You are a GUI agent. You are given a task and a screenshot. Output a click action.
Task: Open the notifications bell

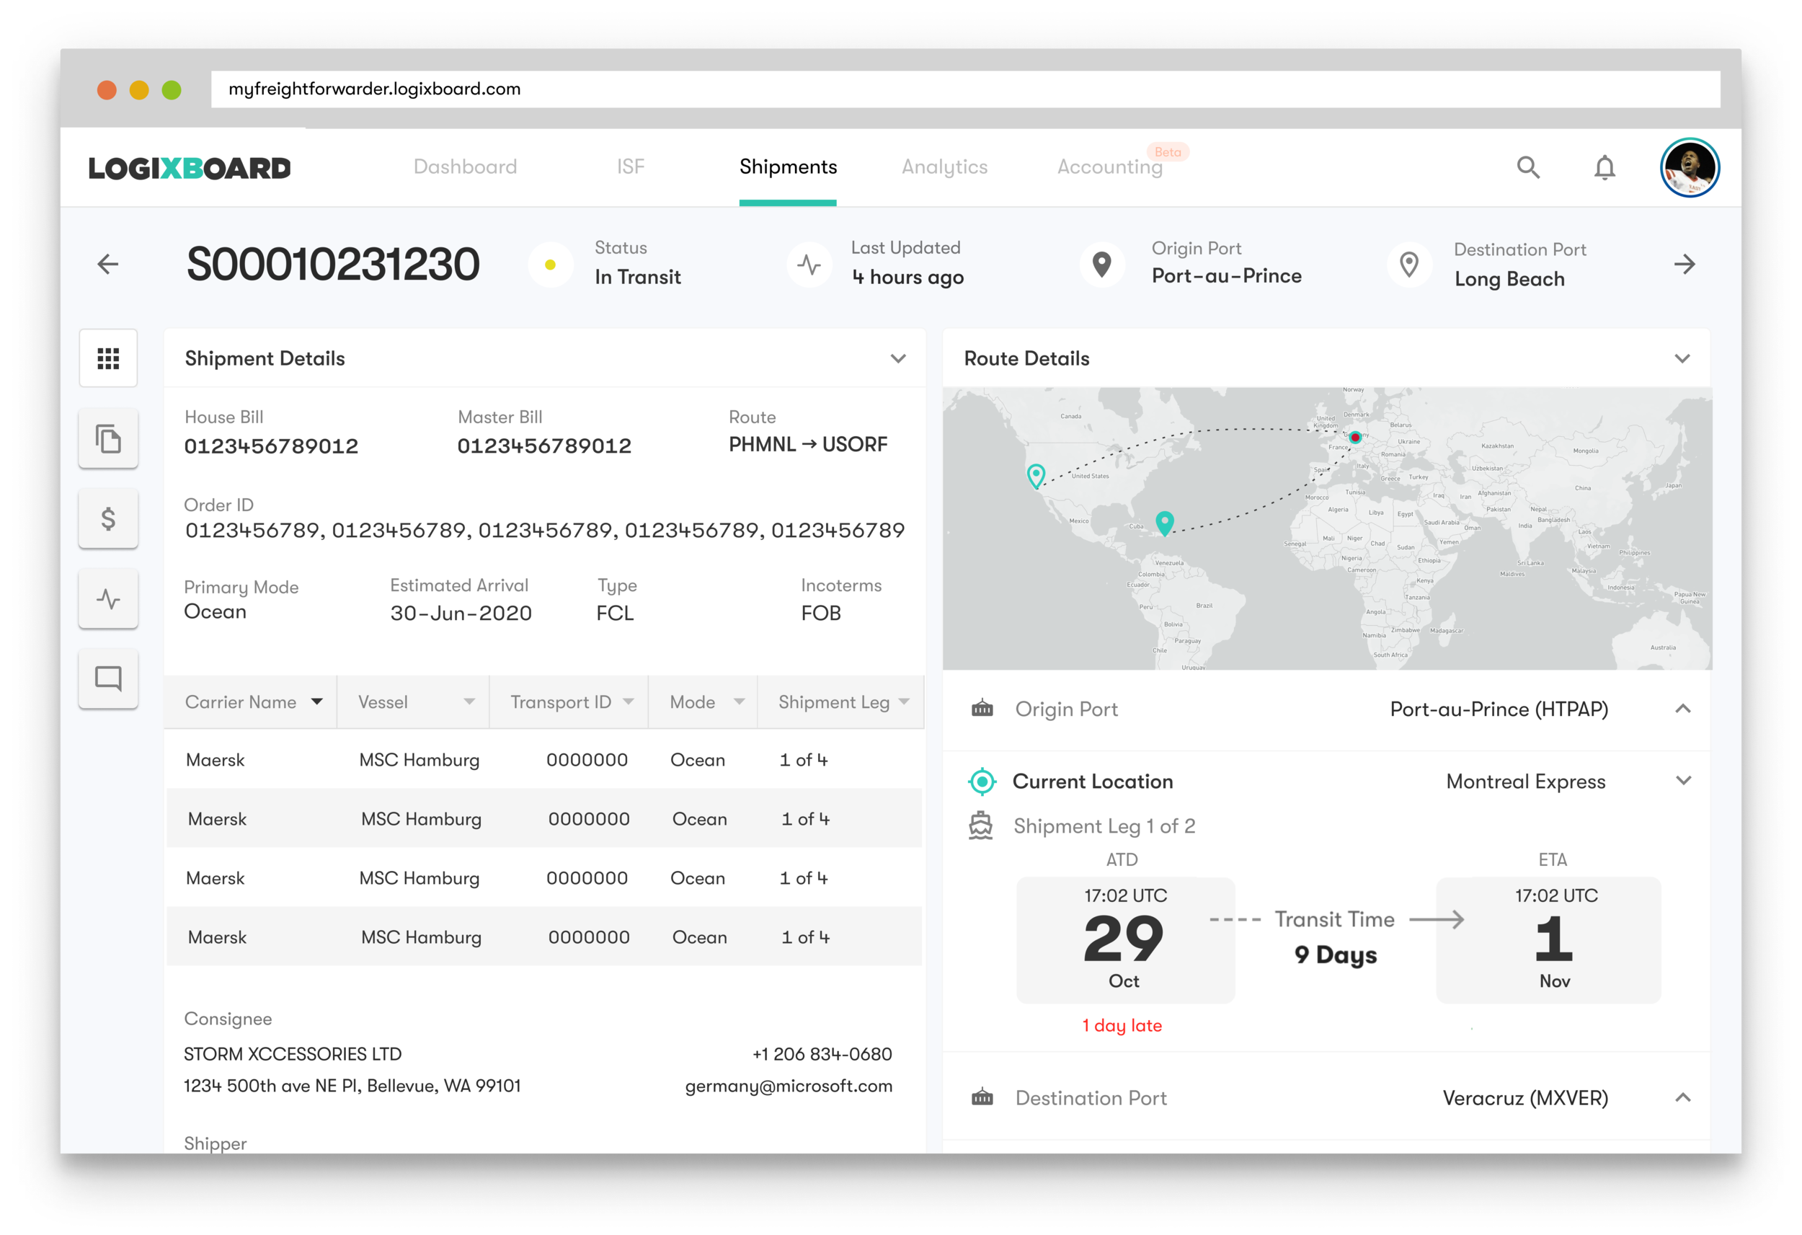(1605, 167)
